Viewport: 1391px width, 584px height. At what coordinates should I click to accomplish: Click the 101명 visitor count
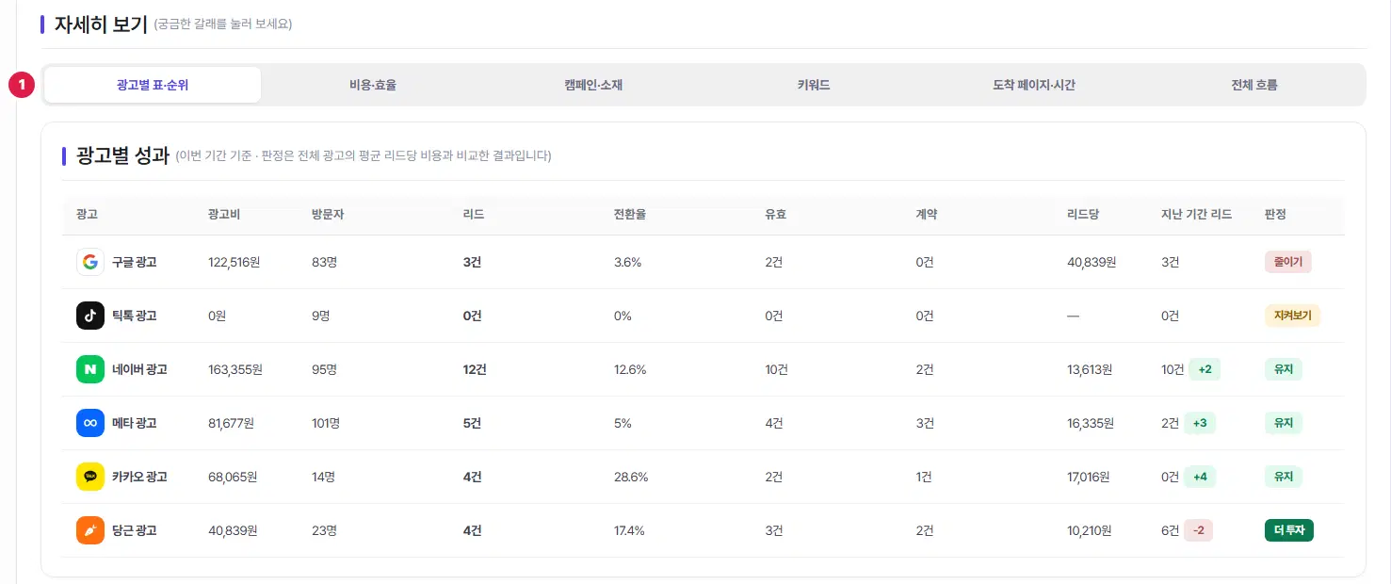point(326,423)
